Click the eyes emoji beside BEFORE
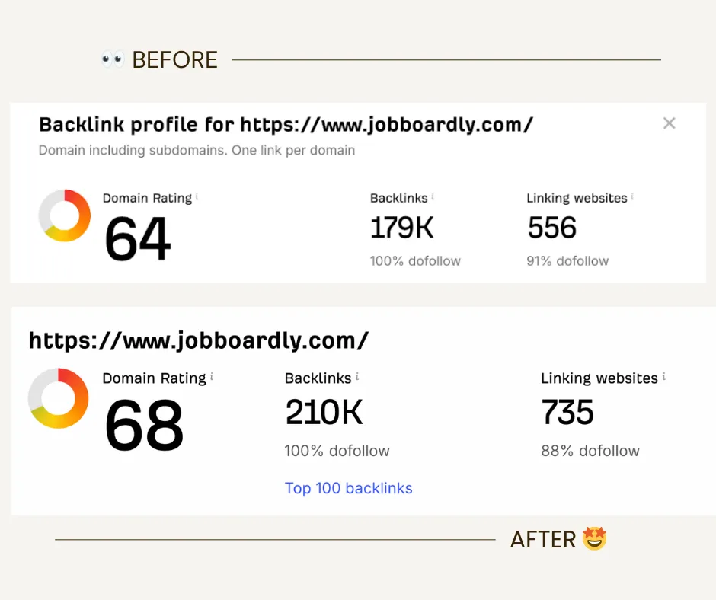This screenshot has width=716, height=600. coord(113,59)
